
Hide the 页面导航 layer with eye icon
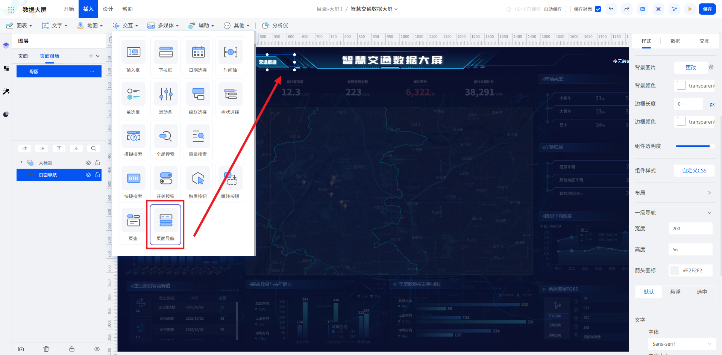[88, 175]
